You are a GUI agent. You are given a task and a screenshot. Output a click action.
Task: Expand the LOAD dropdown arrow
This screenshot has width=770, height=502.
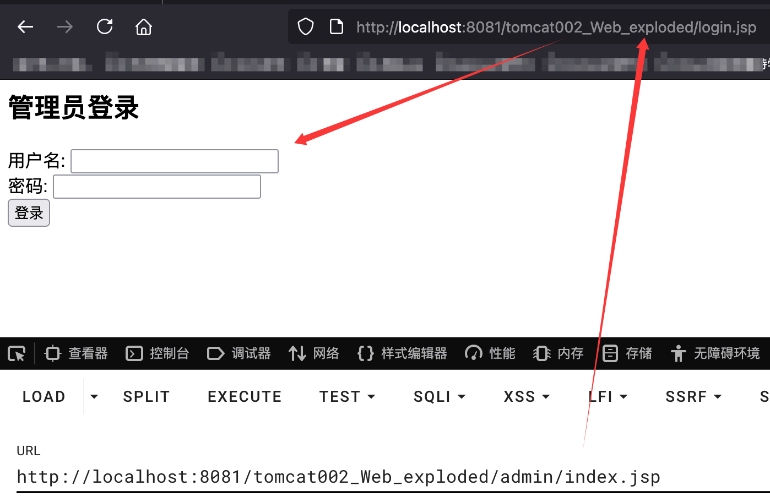coord(94,396)
